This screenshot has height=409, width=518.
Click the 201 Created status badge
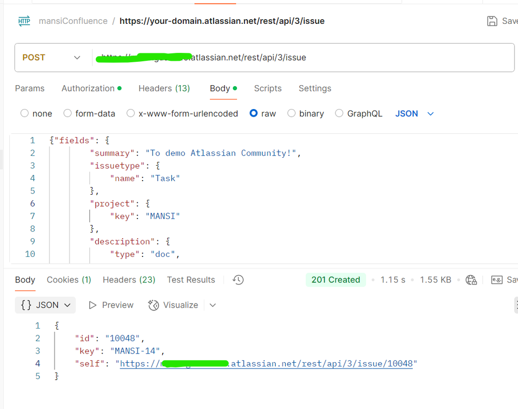click(335, 280)
